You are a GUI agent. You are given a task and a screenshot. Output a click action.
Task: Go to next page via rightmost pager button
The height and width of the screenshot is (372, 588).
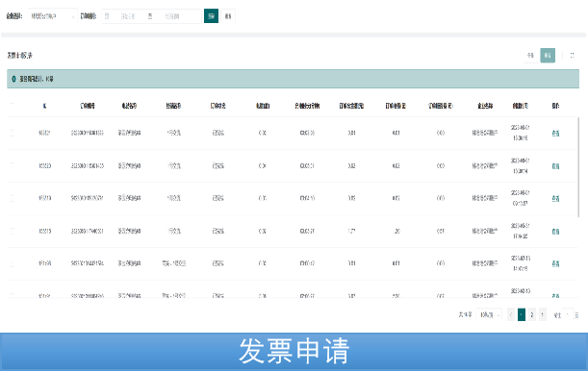(x=542, y=315)
